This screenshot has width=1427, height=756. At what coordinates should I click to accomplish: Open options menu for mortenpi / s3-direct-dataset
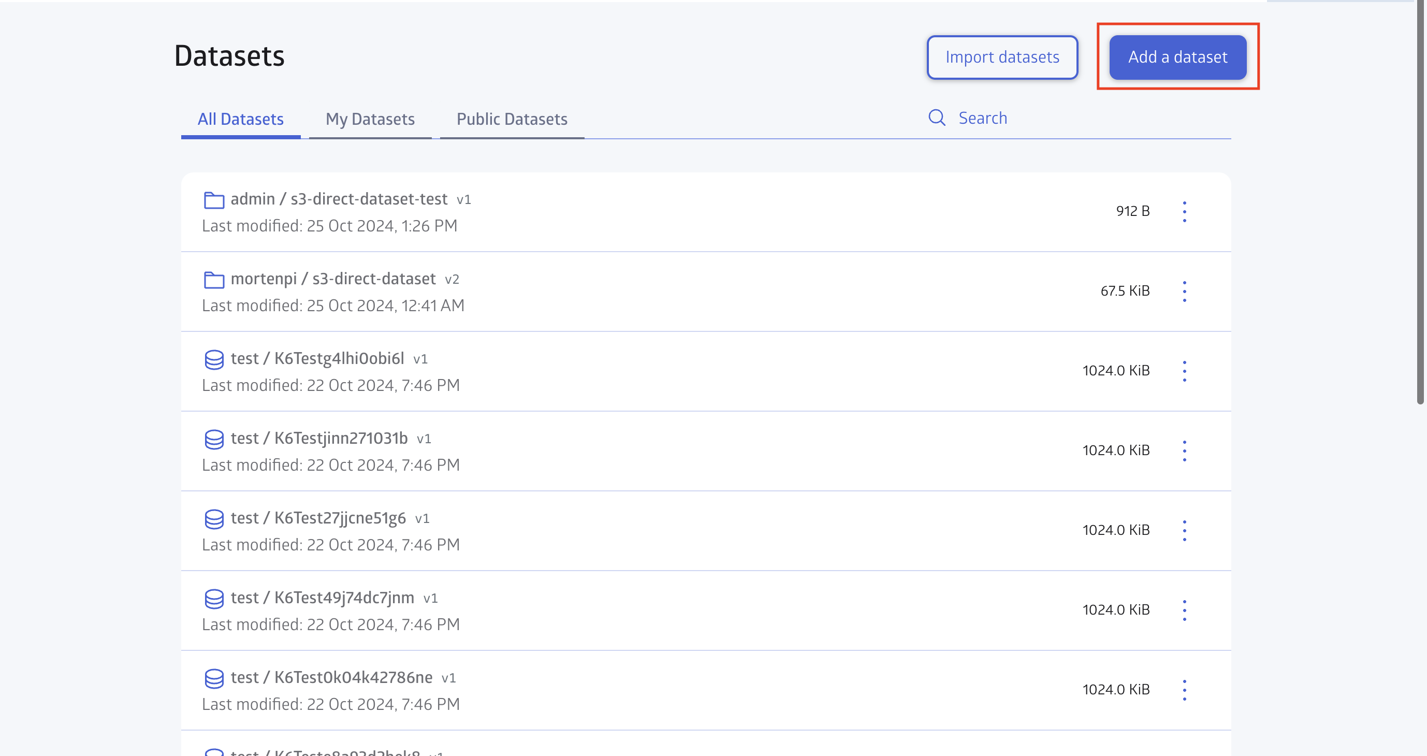coord(1184,292)
